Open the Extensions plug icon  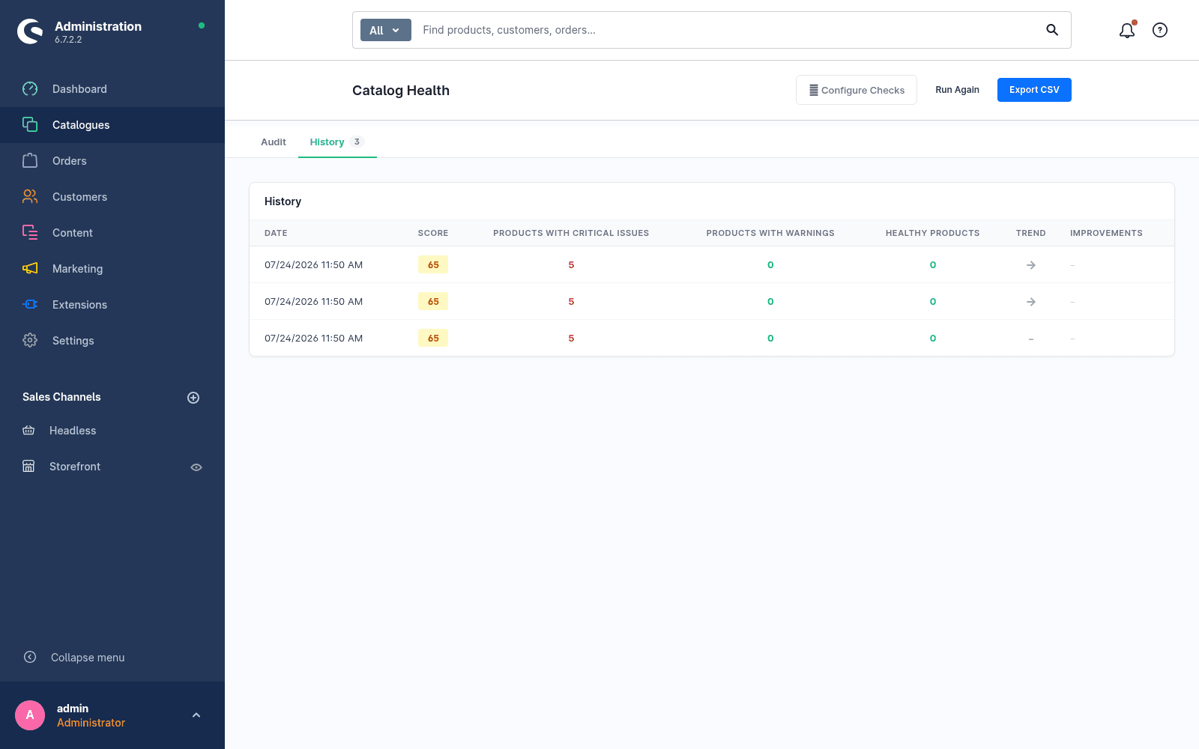[30, 305]
